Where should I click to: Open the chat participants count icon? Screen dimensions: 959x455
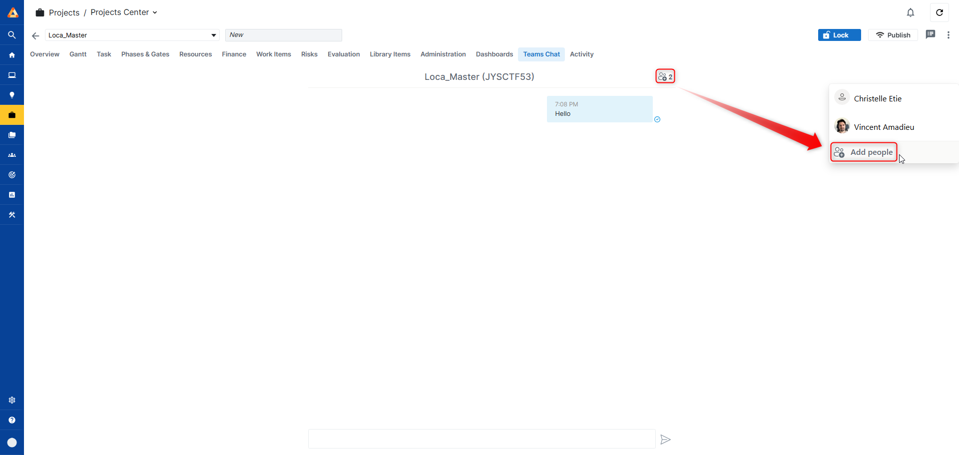(665, 76)
